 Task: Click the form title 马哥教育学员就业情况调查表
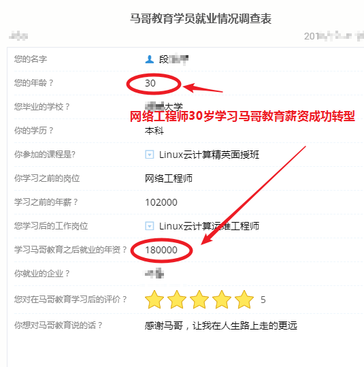[201, 19]
